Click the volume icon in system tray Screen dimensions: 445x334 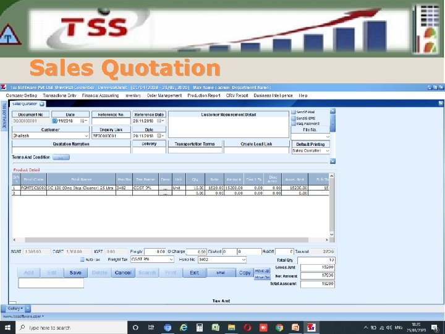click(x=389, y=328)
